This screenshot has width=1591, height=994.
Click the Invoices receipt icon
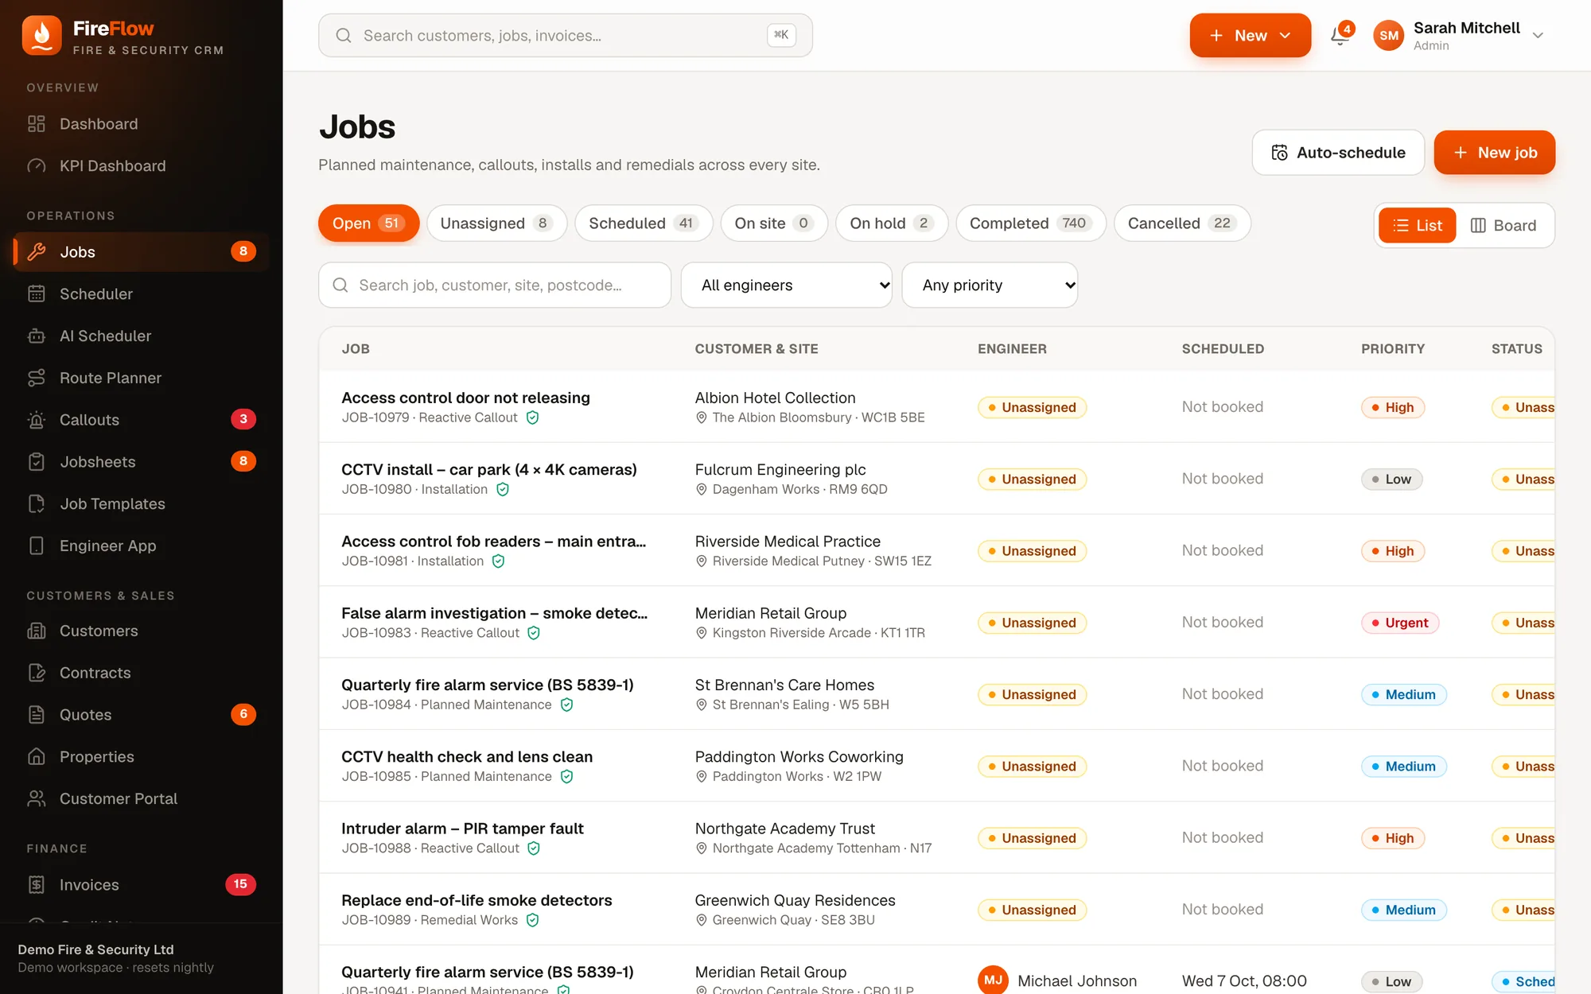tap(37, 885)
